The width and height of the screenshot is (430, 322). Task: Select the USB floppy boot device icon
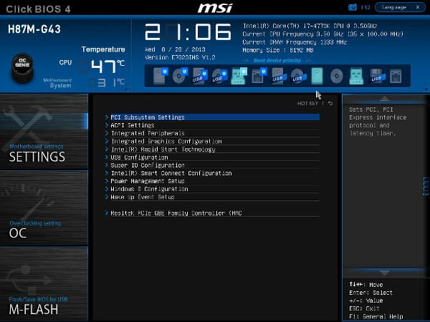tap(376, 76)
